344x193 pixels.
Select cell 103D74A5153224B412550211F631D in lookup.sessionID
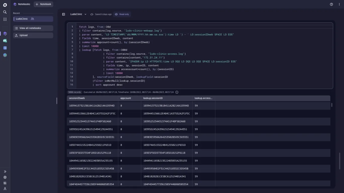(167, 145)
